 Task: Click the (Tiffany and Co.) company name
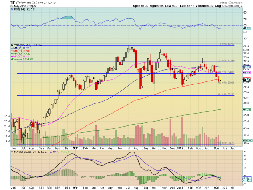click(27, 3)
